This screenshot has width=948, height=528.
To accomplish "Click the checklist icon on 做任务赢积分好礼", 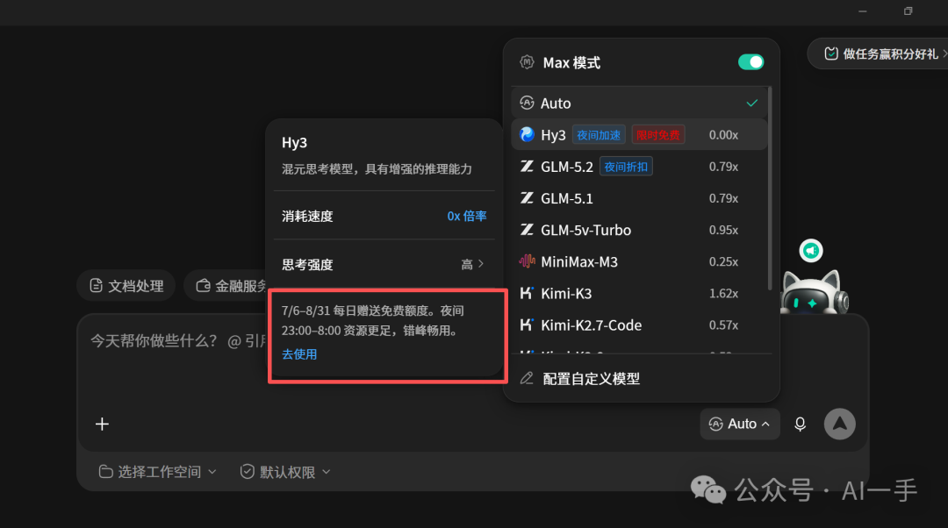I will [x=831, y=54].
